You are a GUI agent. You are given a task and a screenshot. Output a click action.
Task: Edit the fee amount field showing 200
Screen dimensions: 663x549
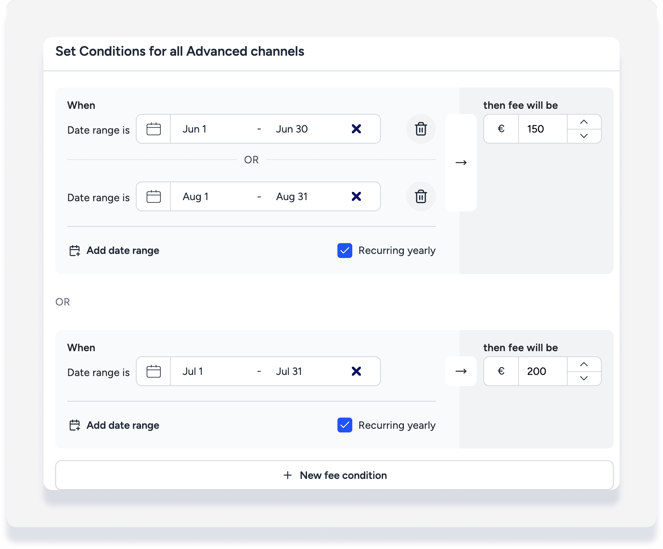pos(542,372)
